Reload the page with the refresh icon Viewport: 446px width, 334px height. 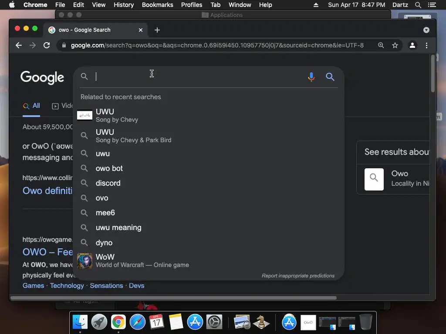point(47,45)
